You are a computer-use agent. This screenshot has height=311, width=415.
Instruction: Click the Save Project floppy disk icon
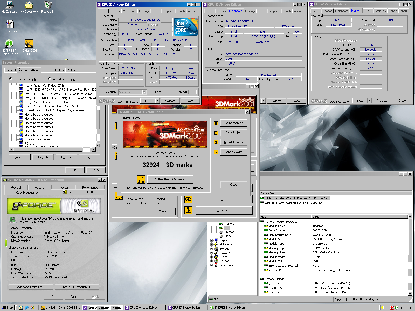(216, 133)
